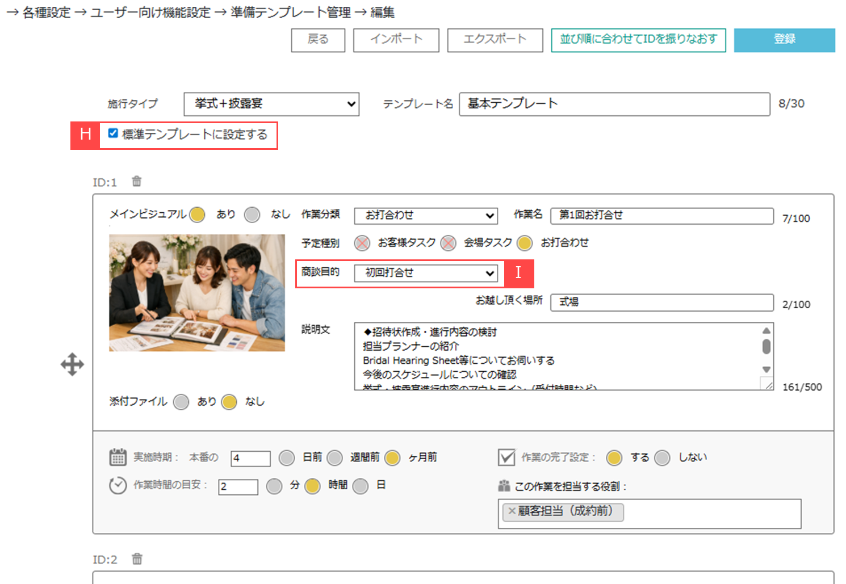Change the 商談目的 selection

pos(425,273)
